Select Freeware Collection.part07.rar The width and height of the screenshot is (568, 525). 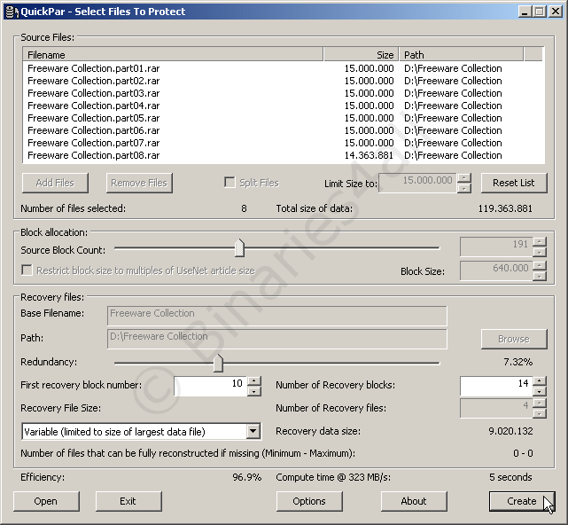click(x=93, y=143)
